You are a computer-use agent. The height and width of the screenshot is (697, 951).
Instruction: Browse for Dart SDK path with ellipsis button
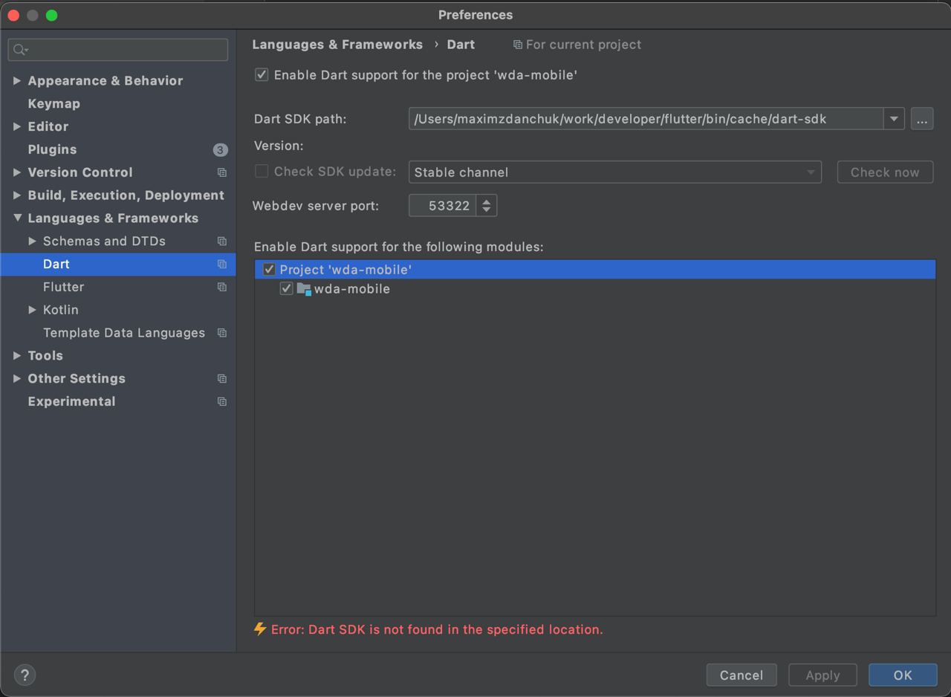[x=922, y=119]
